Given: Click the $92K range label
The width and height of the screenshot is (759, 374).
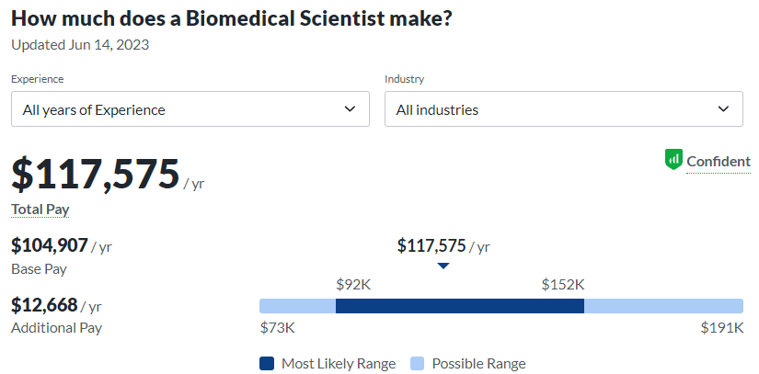Looking at the screenshot, I should pyautogui.click(x=354, y=285).
